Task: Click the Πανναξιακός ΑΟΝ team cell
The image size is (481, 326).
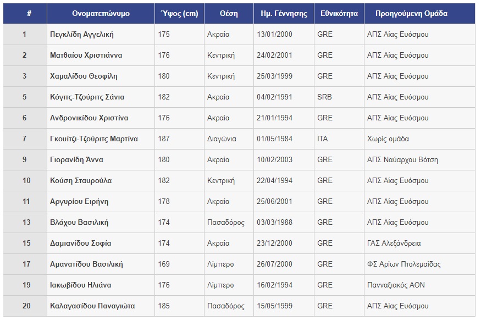Action: coord(396,285)
